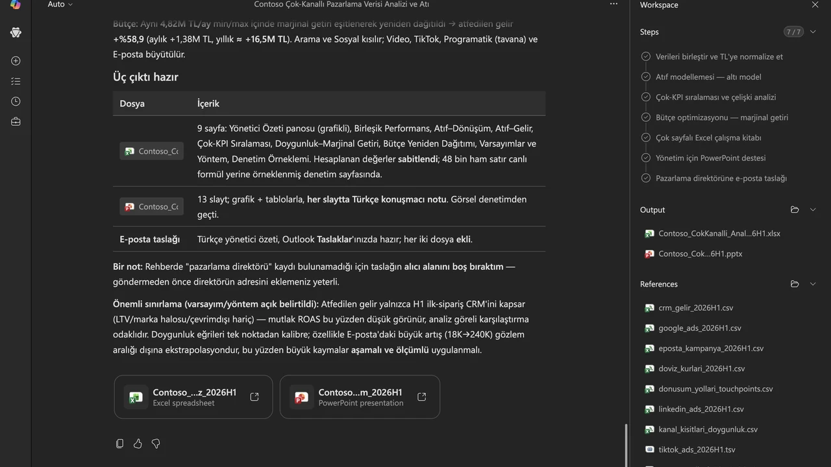Image resolution: width=831 pixels, height=467 pixels.
Task: Open Excel file chip in table row
Action: [x=151, y=151]
